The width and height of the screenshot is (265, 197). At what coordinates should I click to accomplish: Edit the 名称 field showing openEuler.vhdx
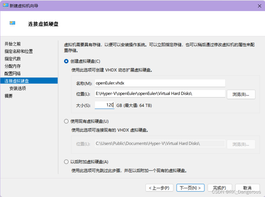click(159, 83)
